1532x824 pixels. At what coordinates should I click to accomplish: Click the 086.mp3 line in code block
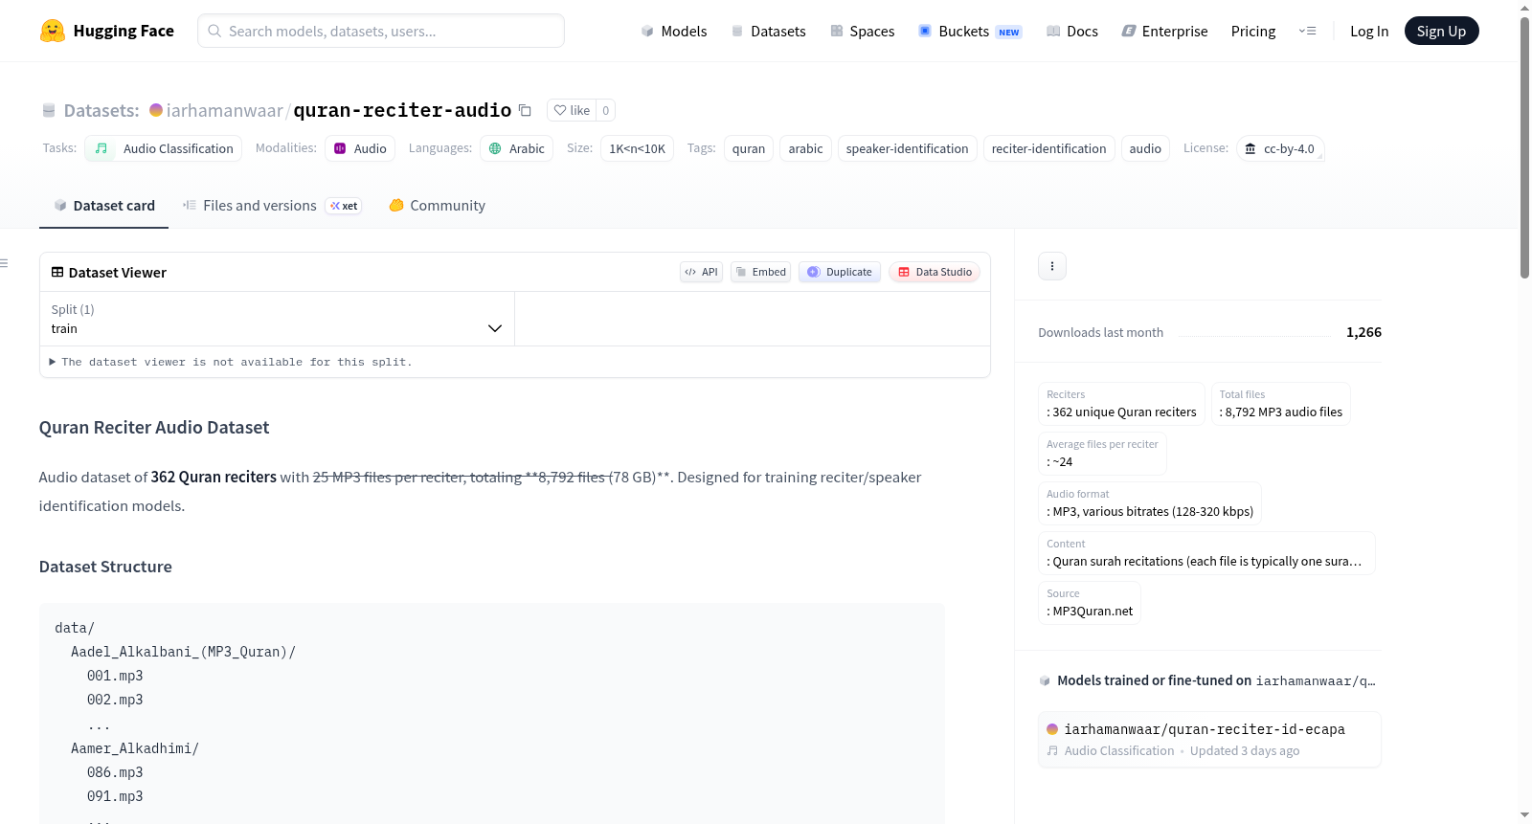pyautogui.click(x=115, y=772)
